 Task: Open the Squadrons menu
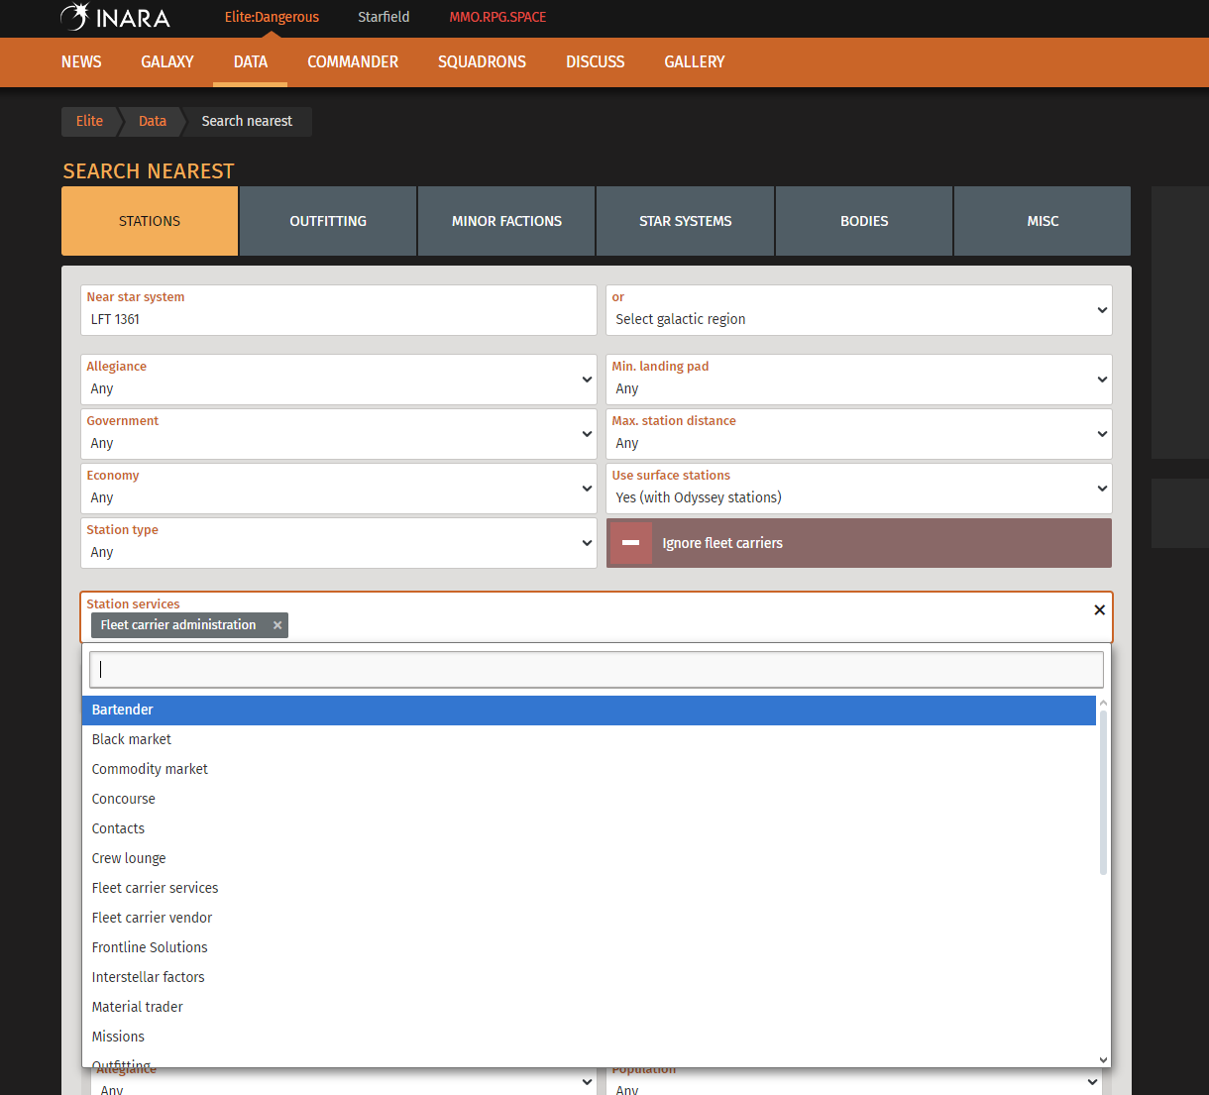tap(482, 61)
